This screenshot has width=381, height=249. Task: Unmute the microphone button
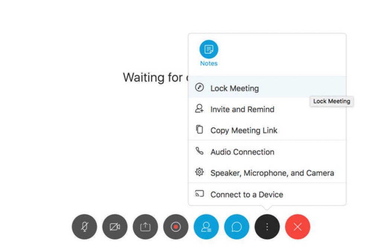click(84, 227)
